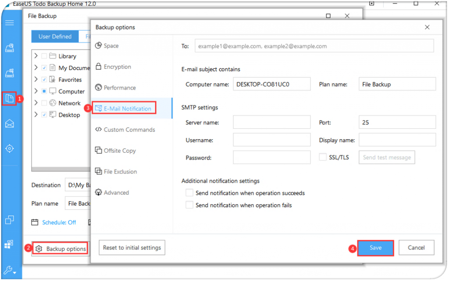Open the Encryption options section
The height and width of the screenshot is (281, 449).
pyautogui.click(x=117, y=67)
